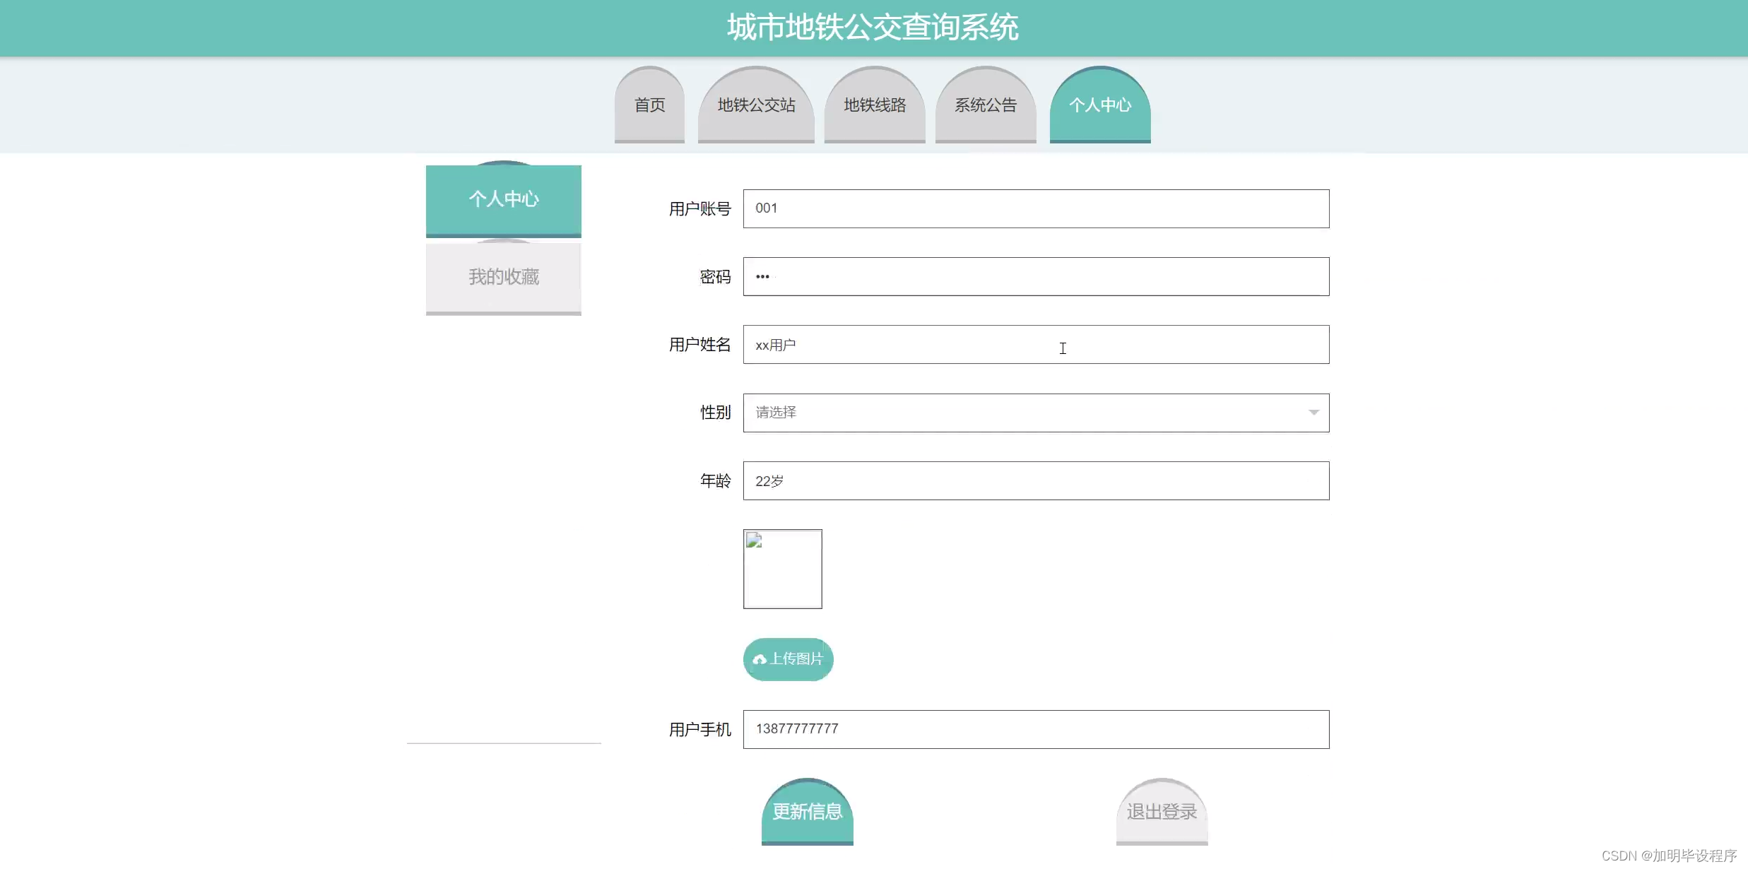Viewport: 1748px width, 869px height.
Task: Select the 个人中心 top navigation tab
Action: click(x=1100, y=106)
